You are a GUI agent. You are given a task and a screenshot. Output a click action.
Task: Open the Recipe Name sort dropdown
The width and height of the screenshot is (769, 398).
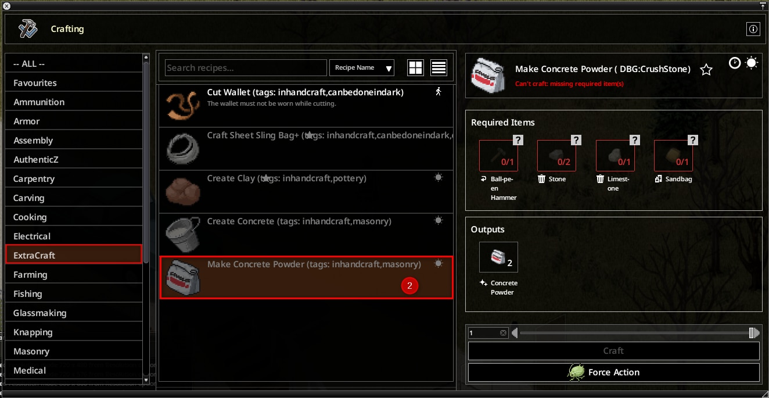[362, 67]
